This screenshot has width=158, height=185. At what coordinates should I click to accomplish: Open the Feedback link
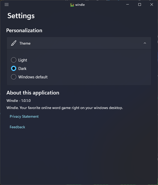tap(17, 127)
